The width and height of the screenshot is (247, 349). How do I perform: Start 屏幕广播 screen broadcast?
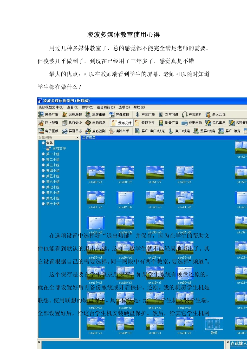[48, 115]
